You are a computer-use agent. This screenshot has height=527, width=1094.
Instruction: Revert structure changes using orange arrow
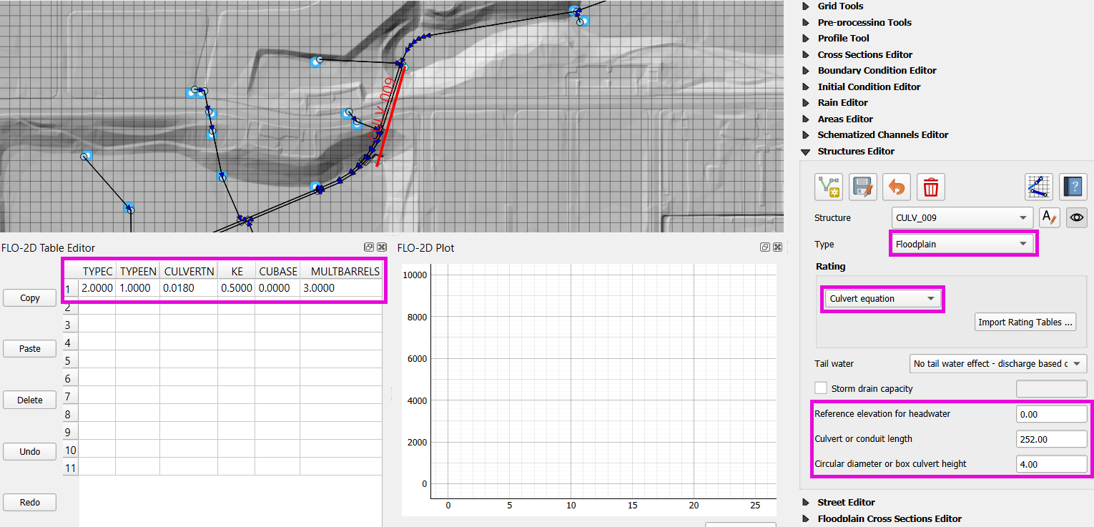coord(897,187)
